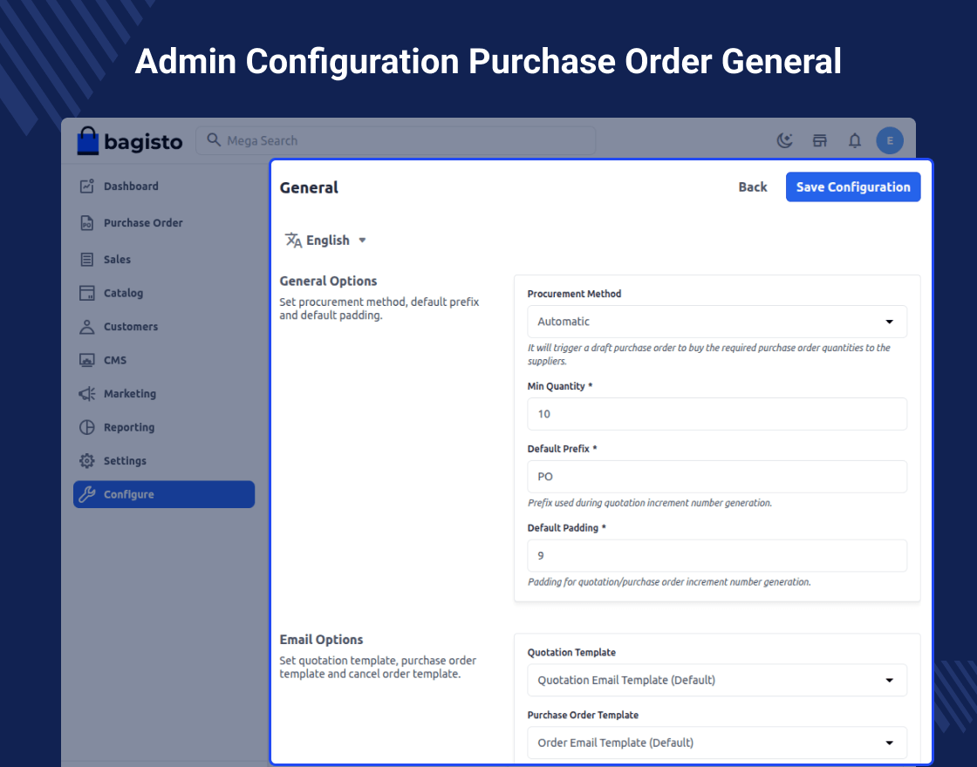Click the Procurement Method dropdown arrow

point(889,322)
